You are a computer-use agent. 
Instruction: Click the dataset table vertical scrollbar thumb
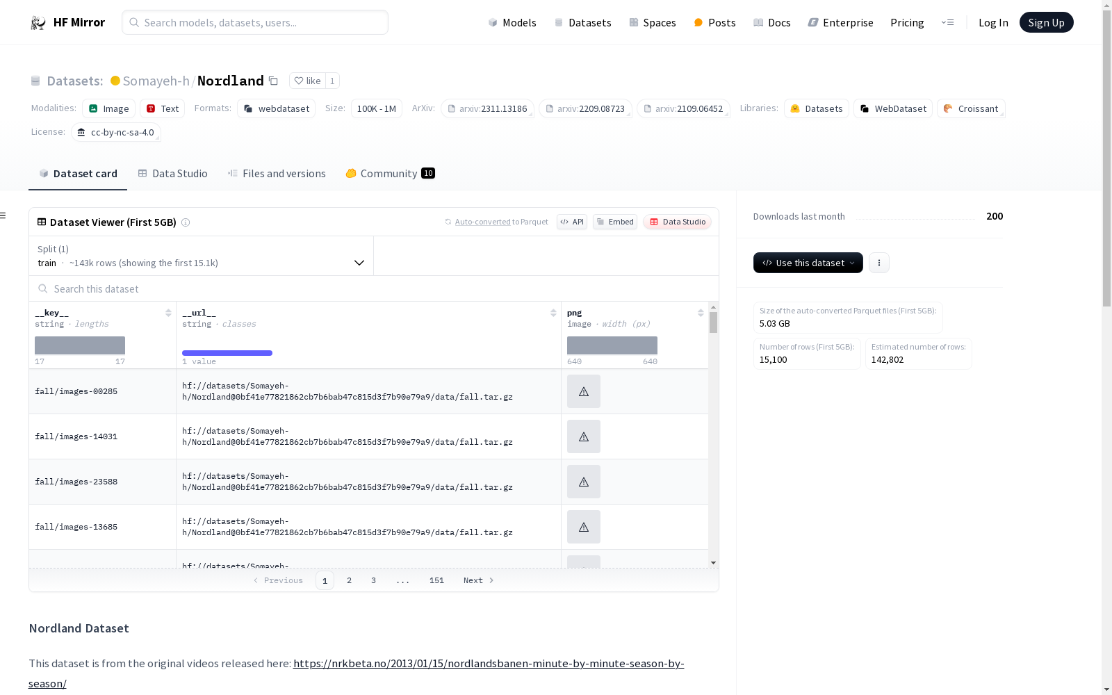(713, 322)
